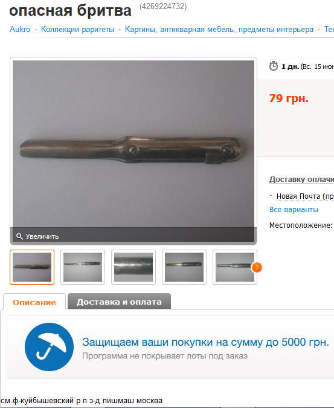
Task: Click the purchase protection banner headline
Action: tap(205, 342)
